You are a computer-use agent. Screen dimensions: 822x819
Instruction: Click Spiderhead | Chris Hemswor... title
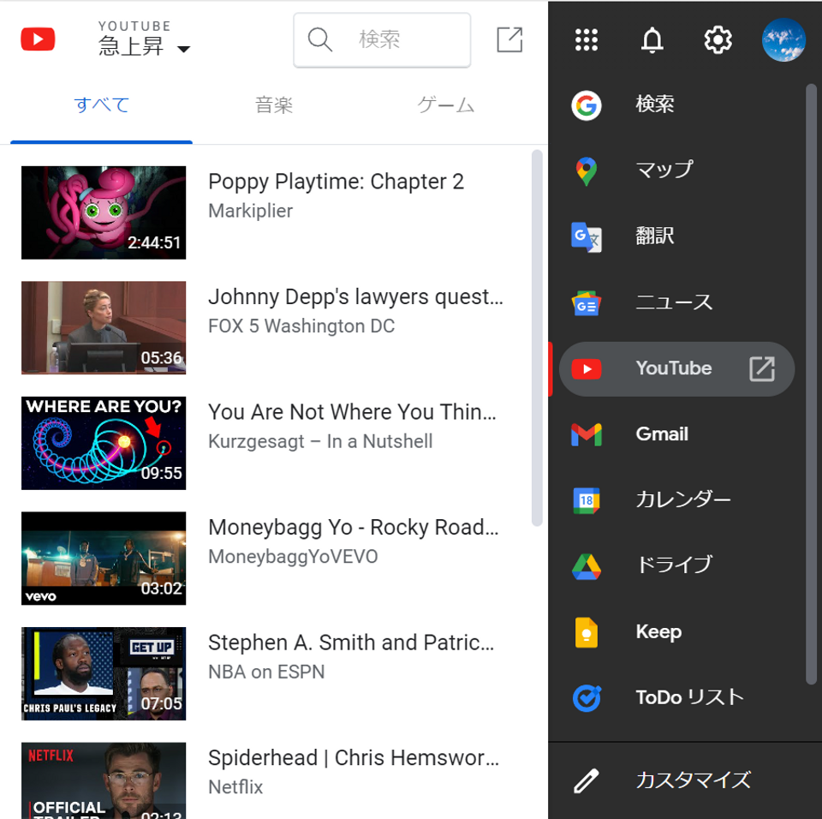point(354,758)
